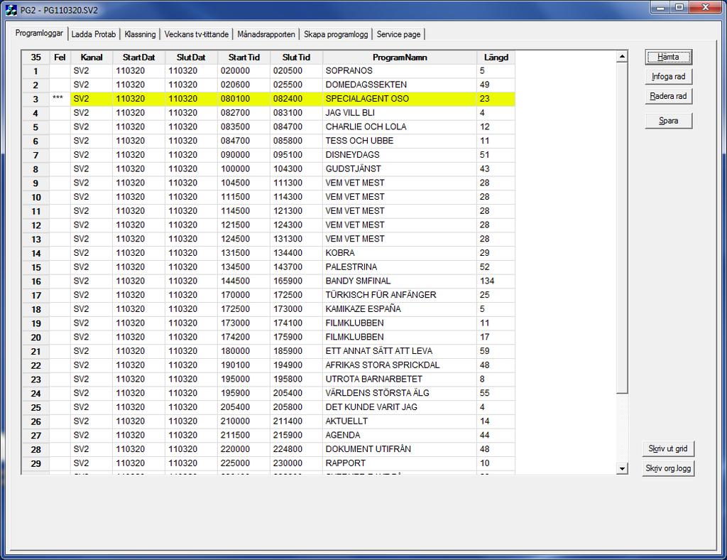The image size is (727, 560).
Task: Click the TÜRKISCH FÜR ANFÄNGER cell
Action: coord(400,295)
